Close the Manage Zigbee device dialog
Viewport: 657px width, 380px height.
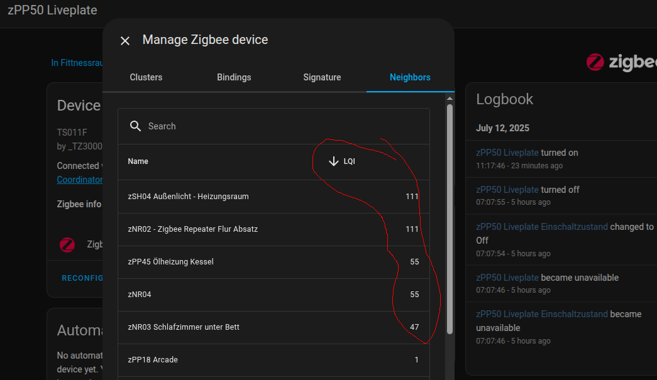coord(125,41)
